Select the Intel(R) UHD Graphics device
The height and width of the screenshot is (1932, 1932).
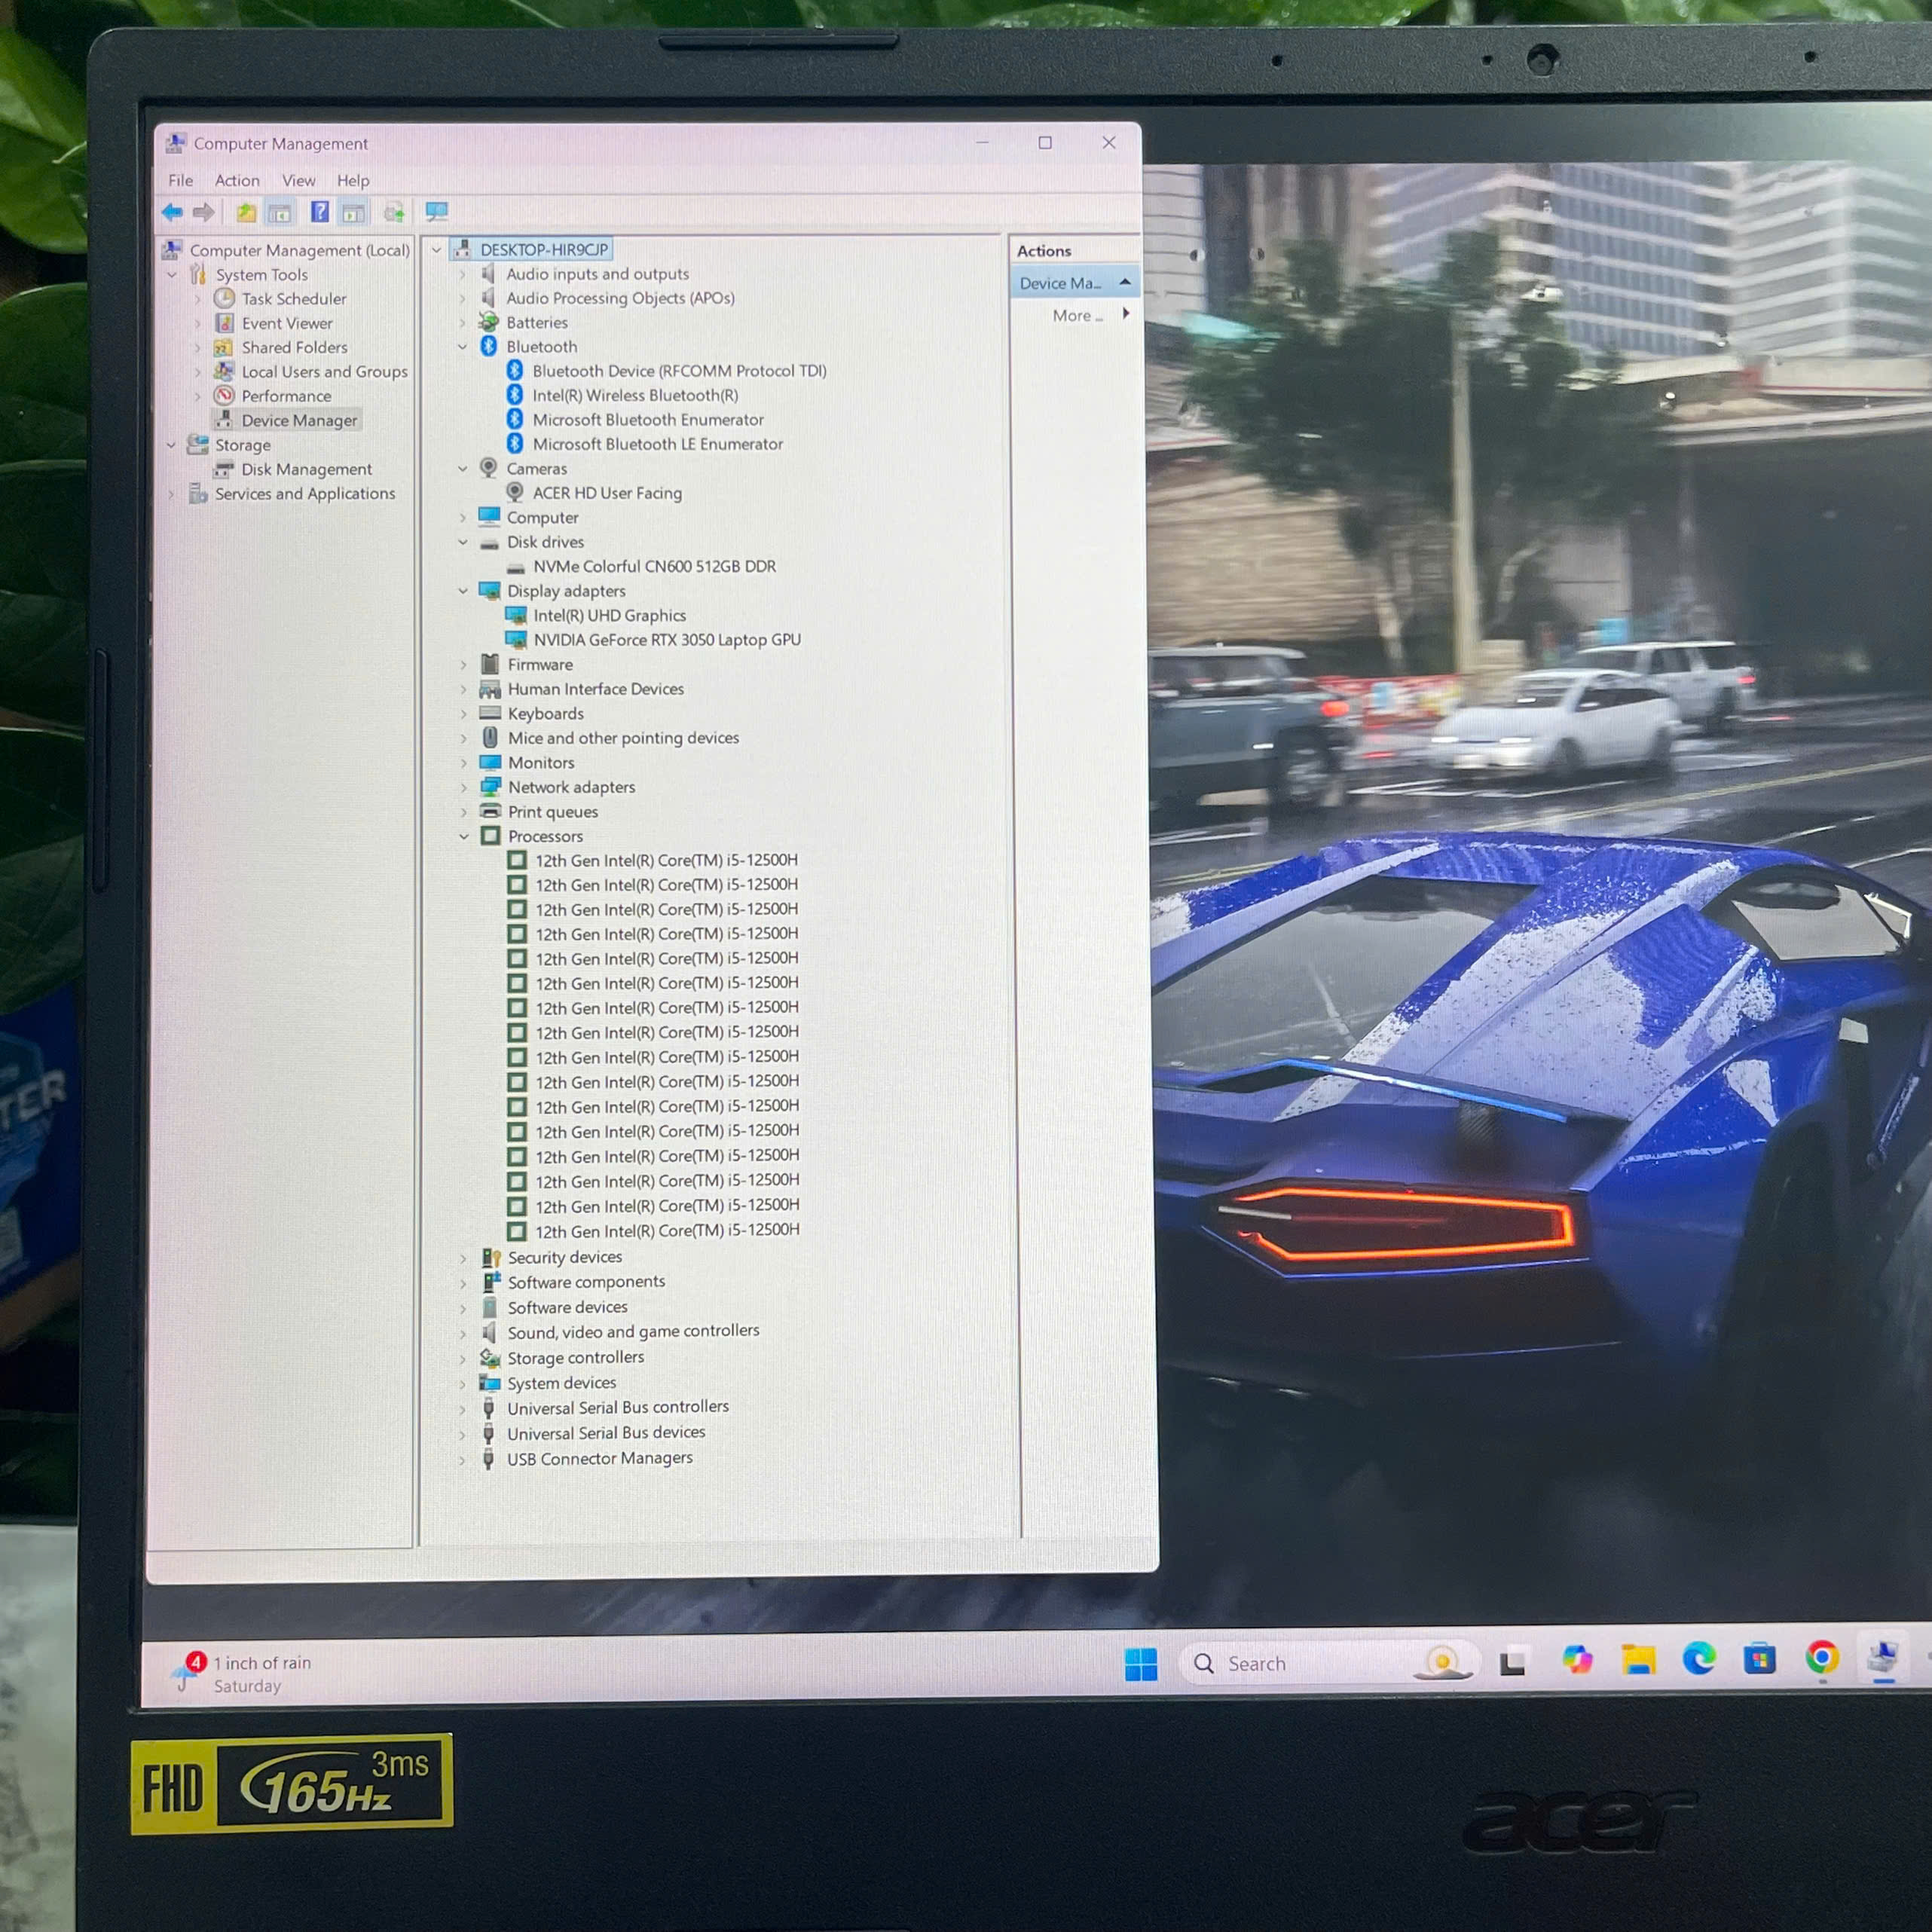tap(610, 616)
